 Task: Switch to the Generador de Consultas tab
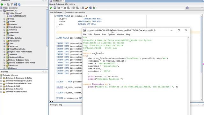pos(76,12)
